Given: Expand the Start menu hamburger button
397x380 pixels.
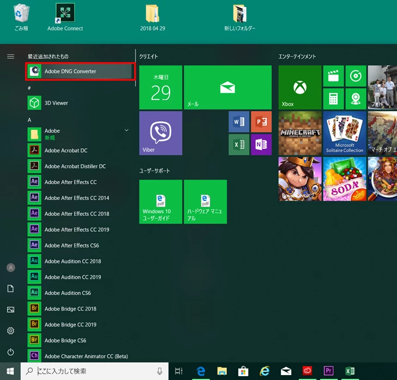Looking at the screenshot, I should (10, 57).
